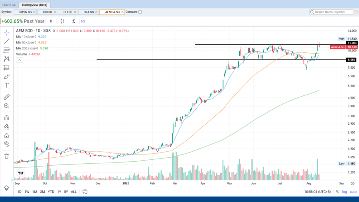Activate the zoom in tool
This screenshot has width=359, height=202.
pos(7,106)
